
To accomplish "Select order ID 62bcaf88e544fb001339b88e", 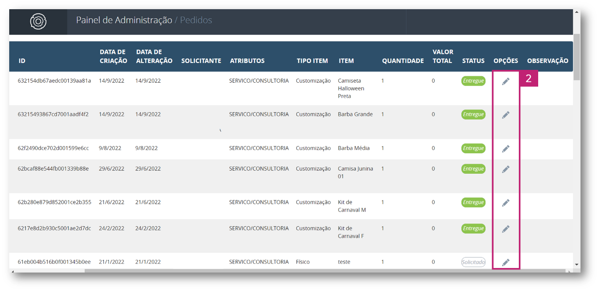I will coord(53,169).
